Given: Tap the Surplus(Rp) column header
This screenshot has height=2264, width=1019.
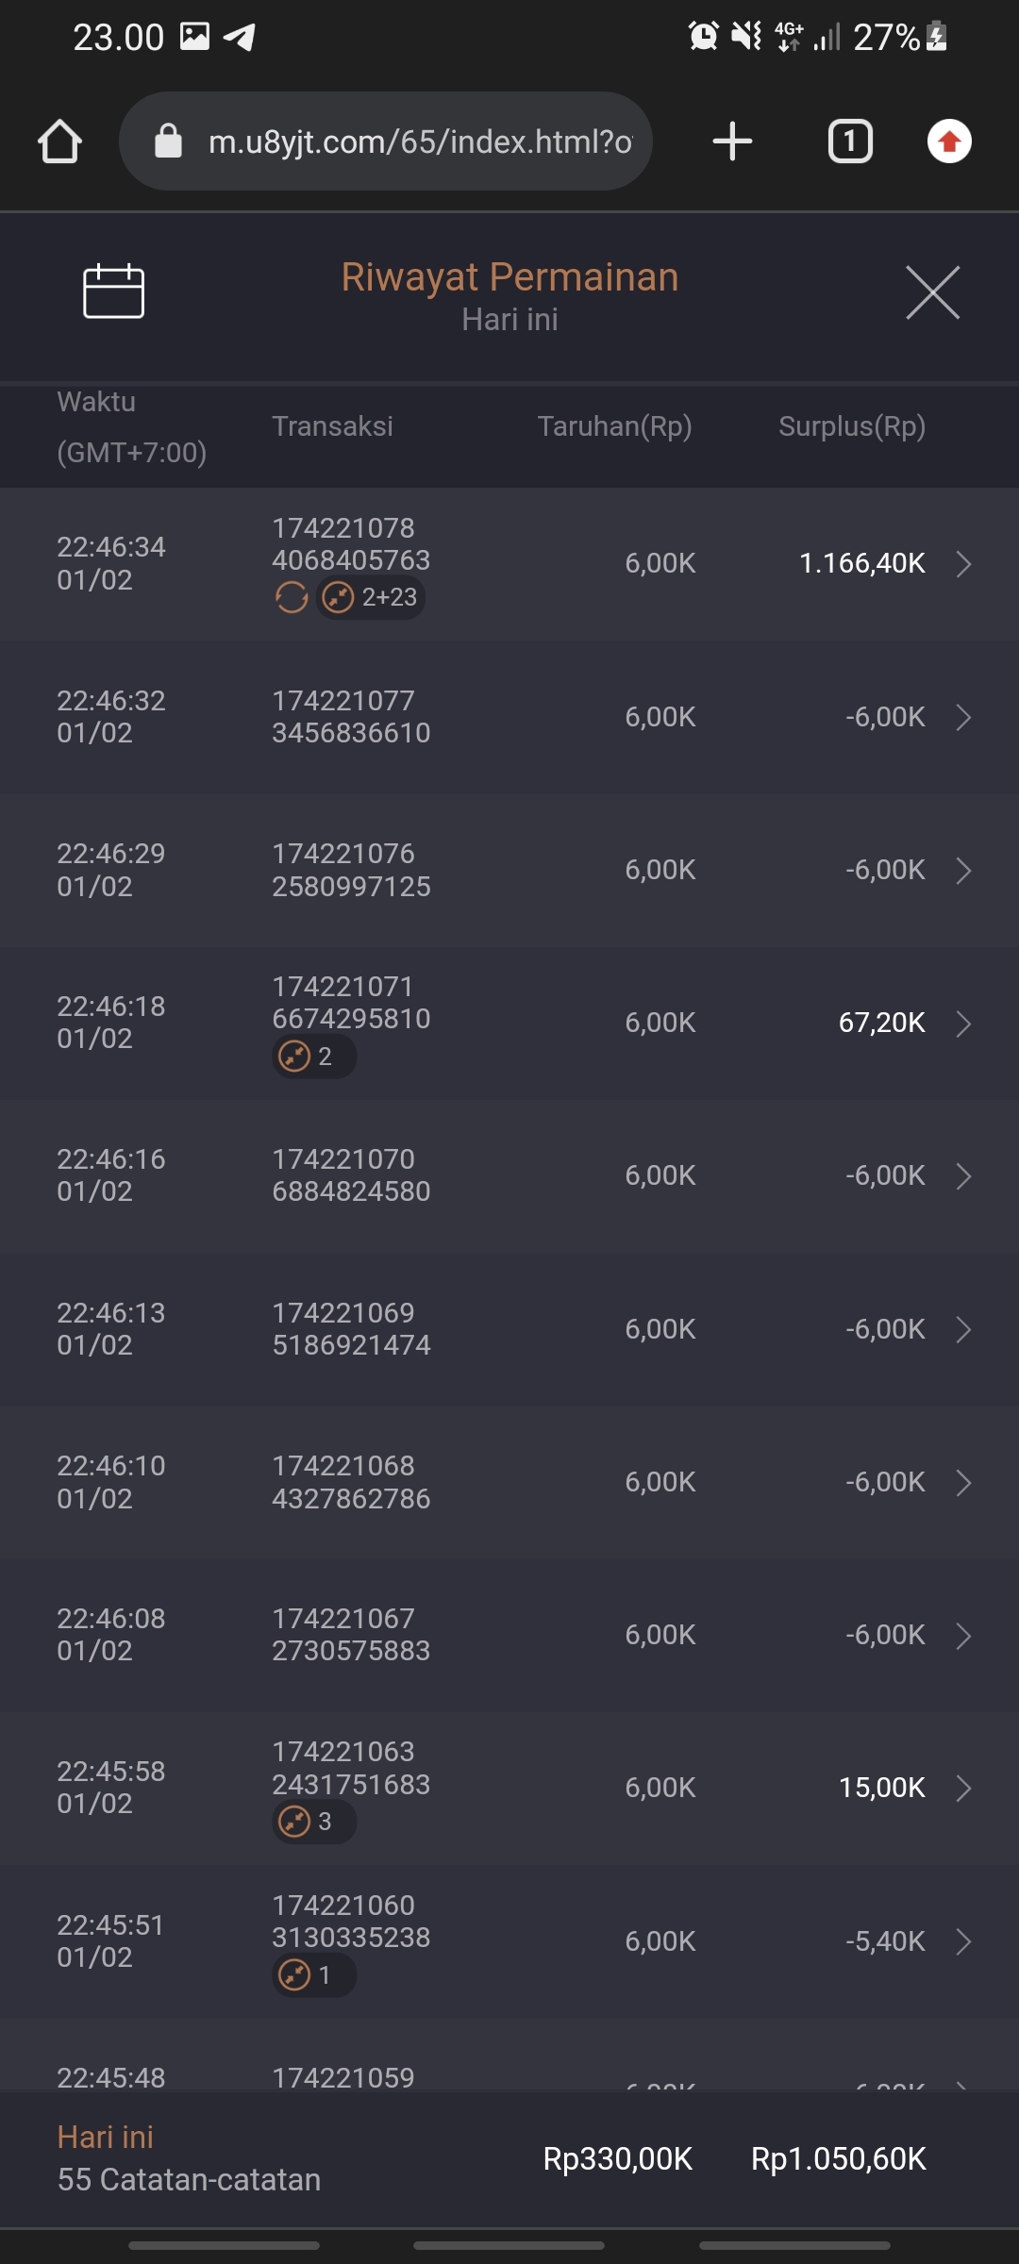Looking at the screenshot, I should (851, 426).
